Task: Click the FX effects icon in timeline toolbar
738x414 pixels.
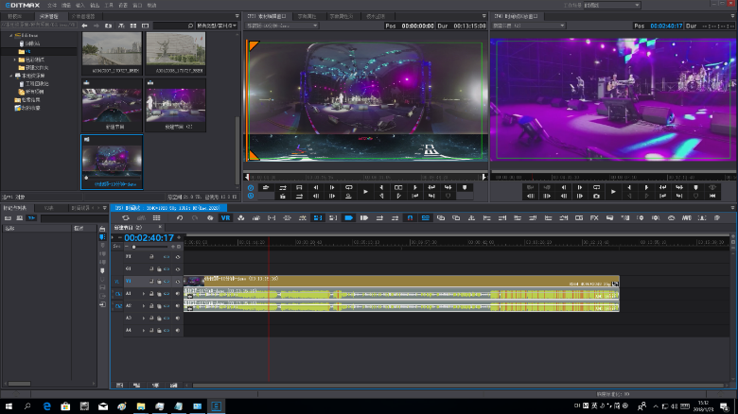Action: click(594, 218)
